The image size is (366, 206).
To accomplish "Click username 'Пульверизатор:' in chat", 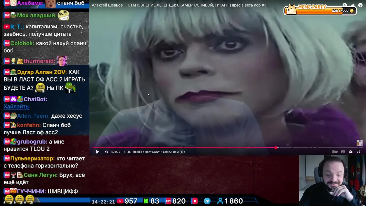I will [32, 158].
